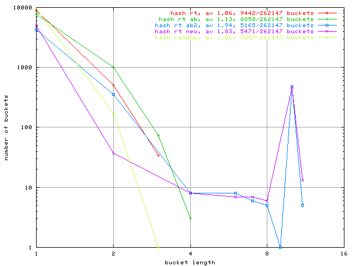Image resolution: width=355 pixels, height=266 pixels.
Task: Select the "hash rt ab2" blue legend label
Action: point(234,25)
